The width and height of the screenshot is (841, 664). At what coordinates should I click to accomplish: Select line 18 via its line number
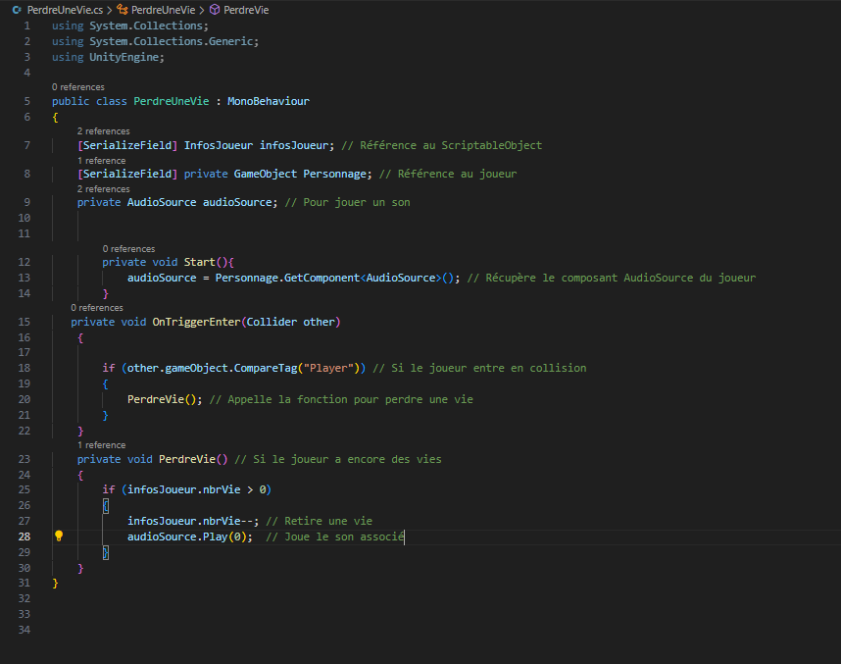tap(25, 368)
